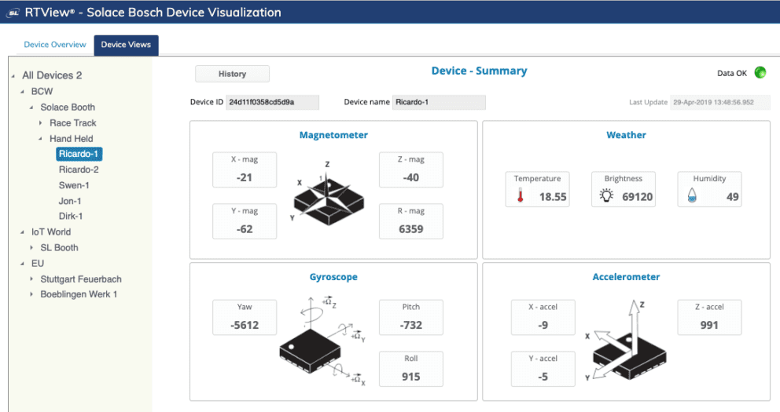Image resolution: width=780 pixels, height=412 pixels.
Task: Collapse the All Devices 2 tree root
Action: click(13, 76)
